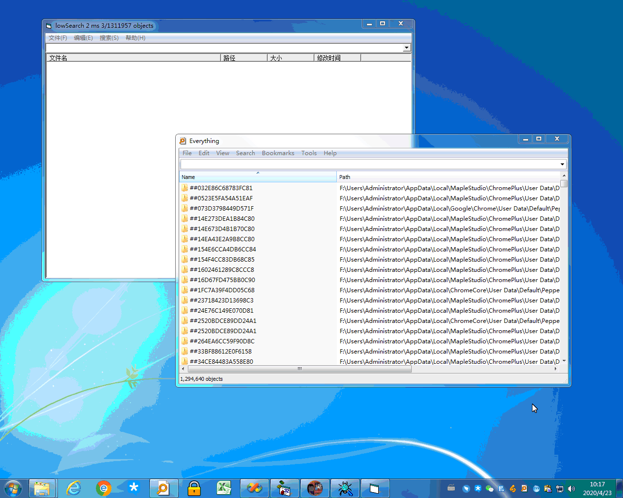Viewport: 623px width, 498px height.
Task: Open the Chrome-style browser taskbar icon
Action: pos(104,488)
